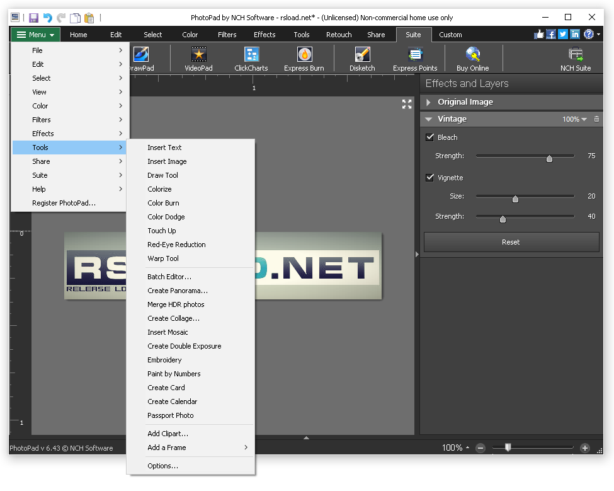Viewport: 614px width, 491px height.
Task: Open the Vintage 100% opacity dropdown
Action: point(574,119)
